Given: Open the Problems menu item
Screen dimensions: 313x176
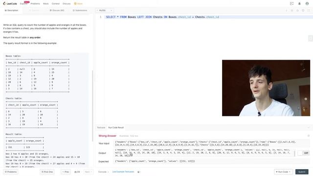Looking at the screenshot, I should [x=35, y=3].
